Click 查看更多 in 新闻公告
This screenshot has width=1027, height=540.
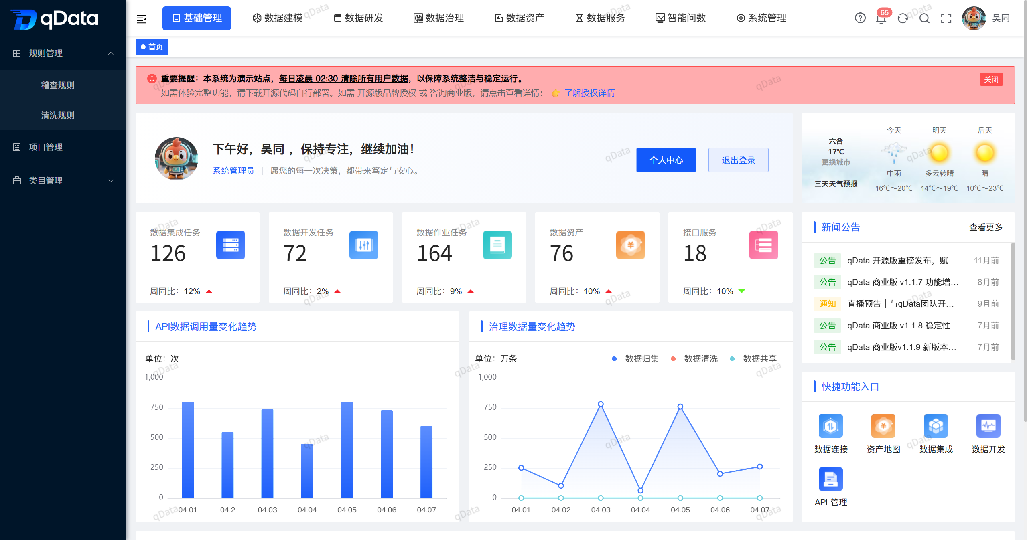click(986, 227)
